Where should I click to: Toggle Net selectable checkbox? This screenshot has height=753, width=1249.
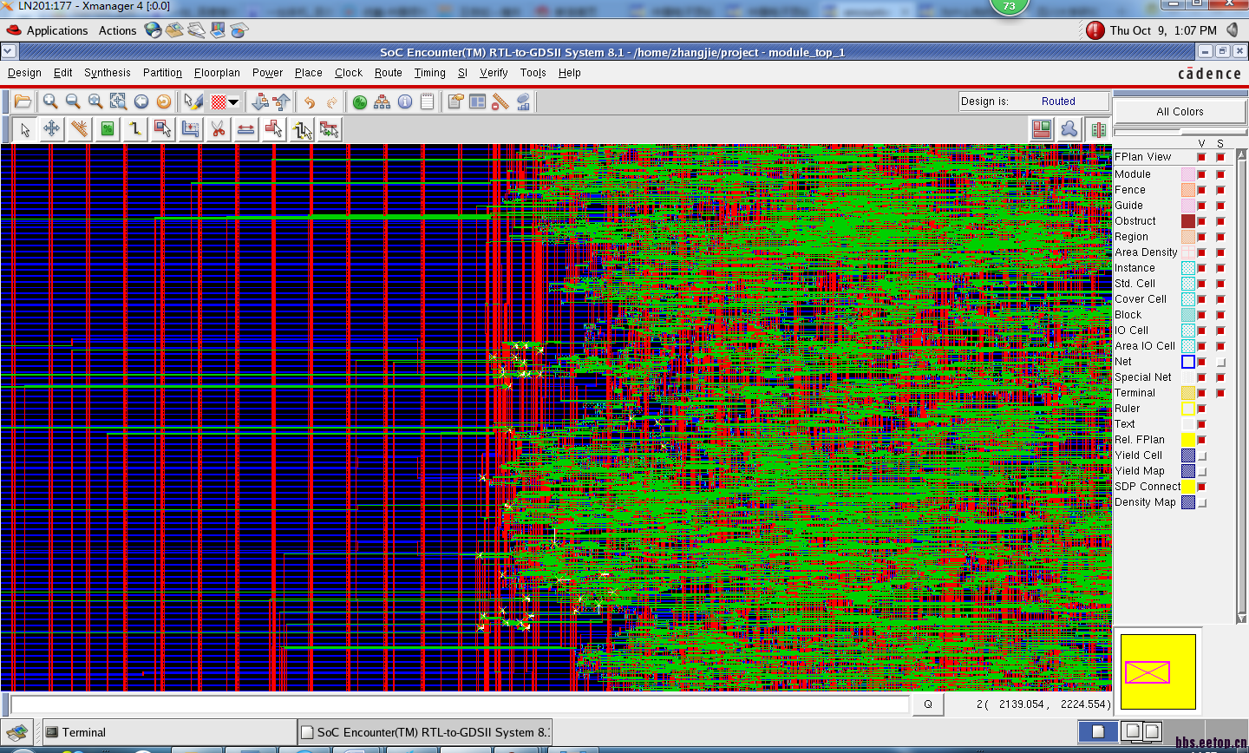[1220, 362]
